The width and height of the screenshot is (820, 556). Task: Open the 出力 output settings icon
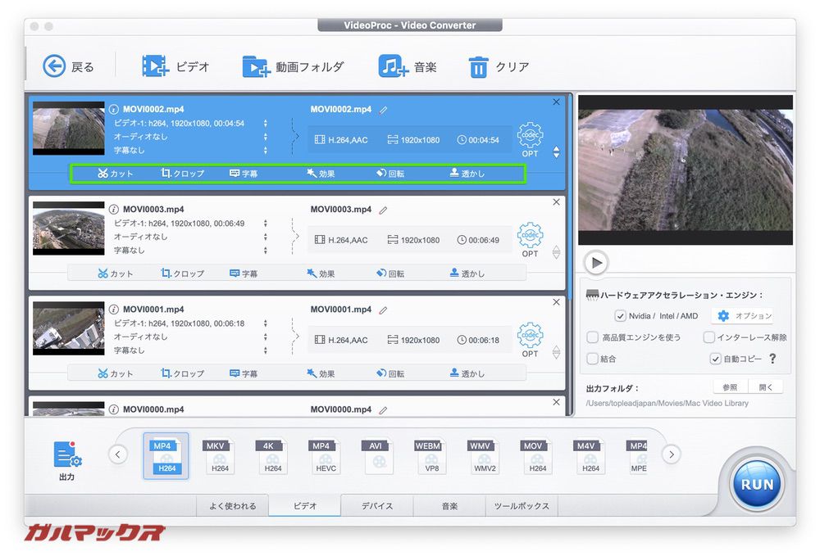point(67,455)
